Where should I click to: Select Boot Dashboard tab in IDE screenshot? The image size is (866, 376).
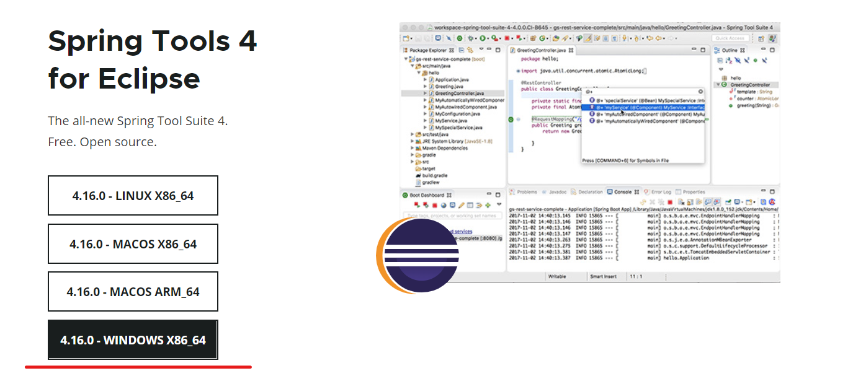click(x=427, y=195)
